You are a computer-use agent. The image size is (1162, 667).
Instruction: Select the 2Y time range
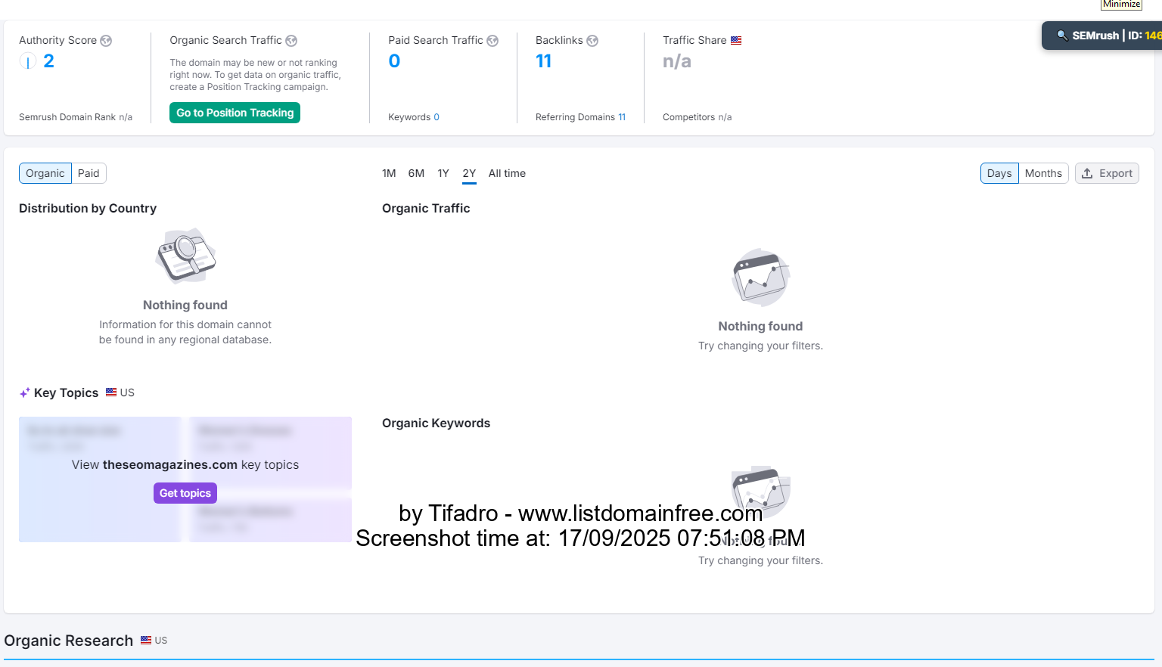pyautogui.click(x=469, y=173)
